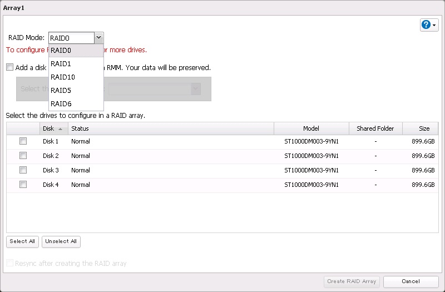Sort drives by the Model column
445x292 pixels.
(x=311, y=128)
